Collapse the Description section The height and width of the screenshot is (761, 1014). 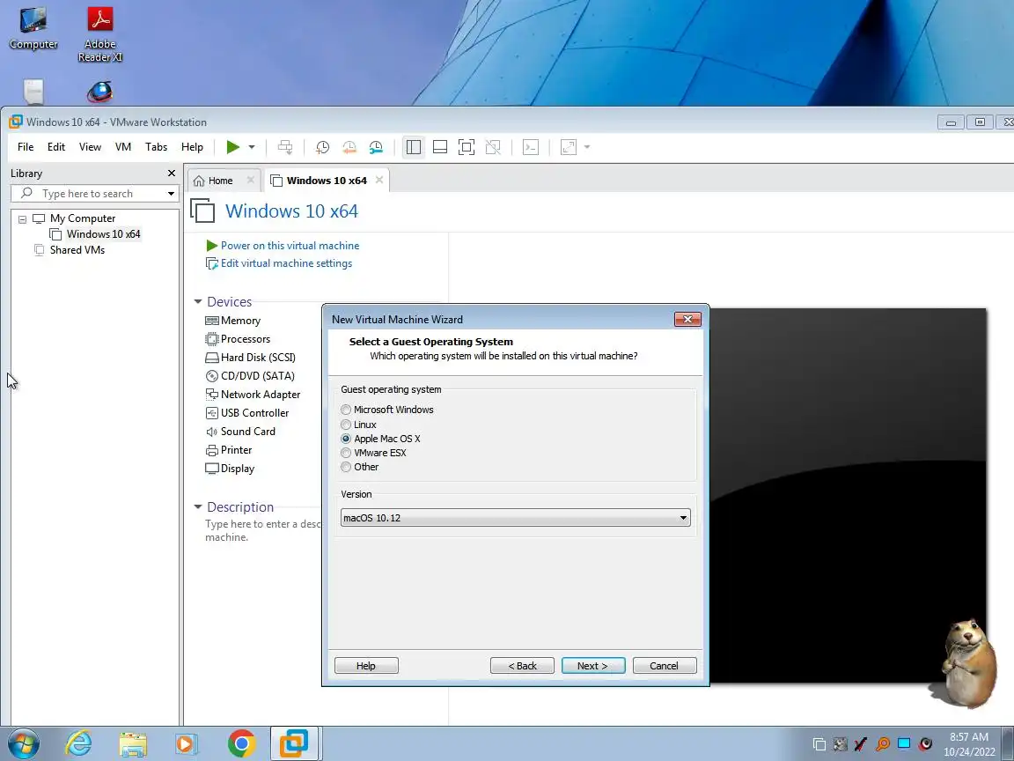click(x=198, y=506)
